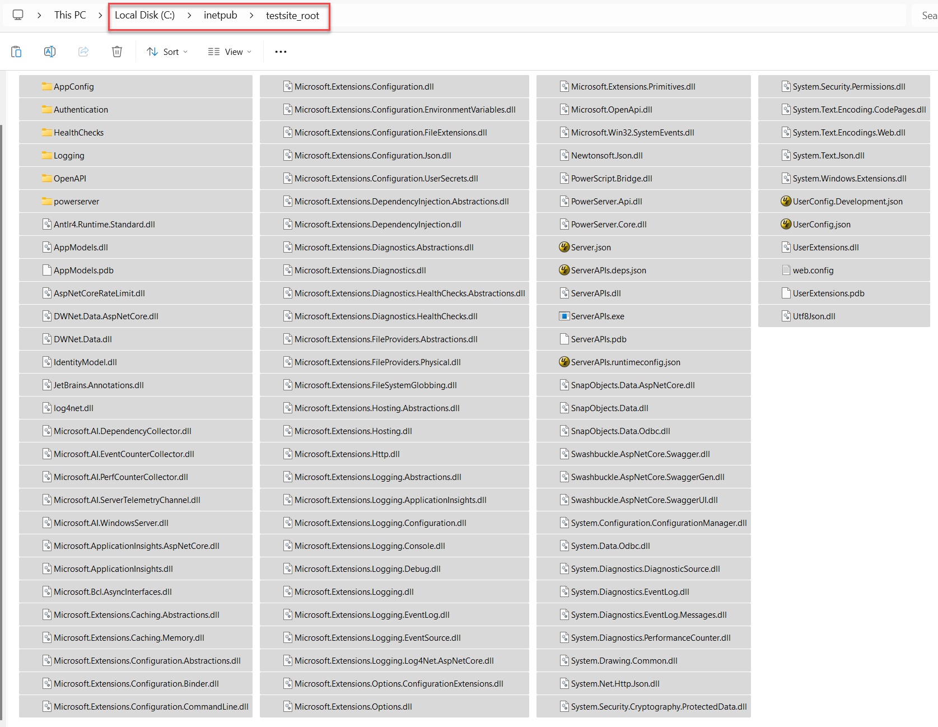Click the Share icon in toolbar

(x=83, y=52)
